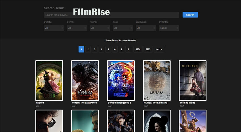The height and width of the screenshot is (132, 241).
Task: Open the Sonic the Hedgehog 3 poster
Action: tap(121, 80)
